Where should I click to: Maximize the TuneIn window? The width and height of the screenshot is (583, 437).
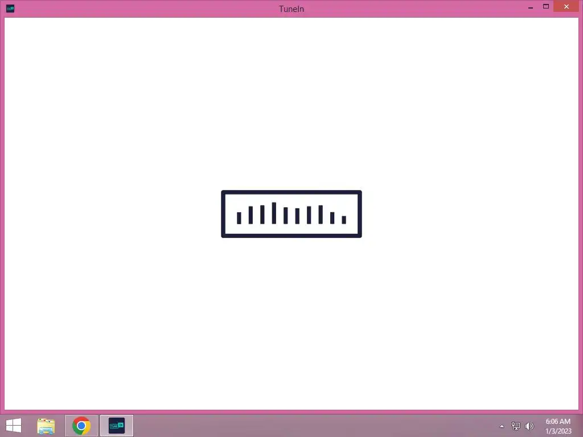click(546, 7)
